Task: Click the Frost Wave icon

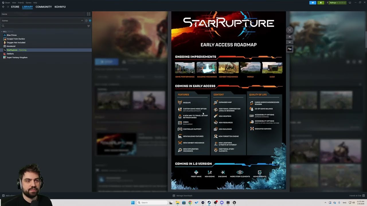Action: (196, 172)
